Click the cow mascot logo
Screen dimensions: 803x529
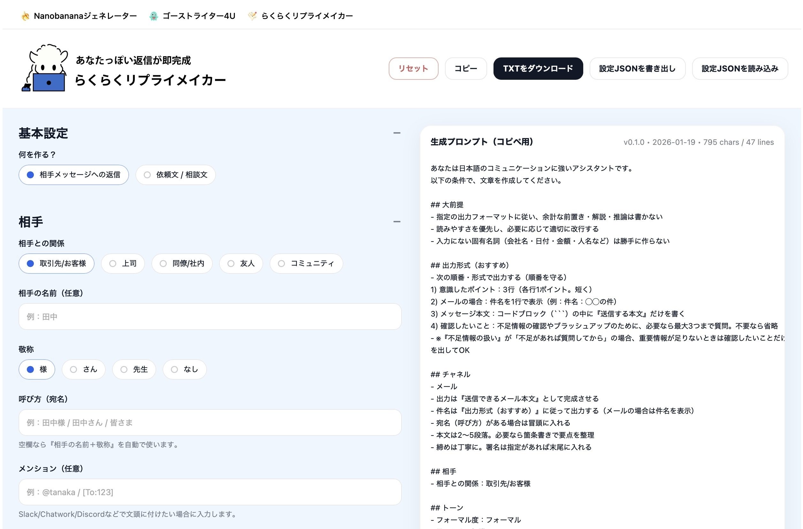[45, 67]
